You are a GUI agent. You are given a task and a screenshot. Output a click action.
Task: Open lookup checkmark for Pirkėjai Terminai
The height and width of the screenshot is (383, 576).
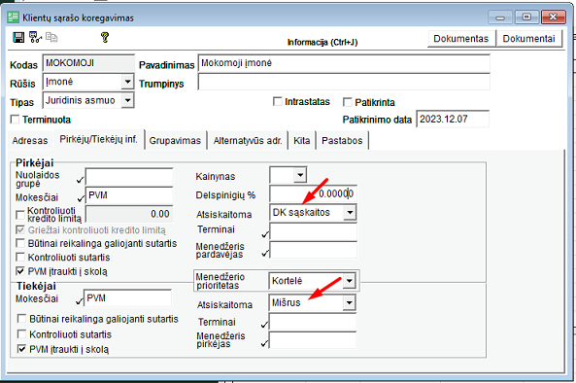tap(265, 233)
